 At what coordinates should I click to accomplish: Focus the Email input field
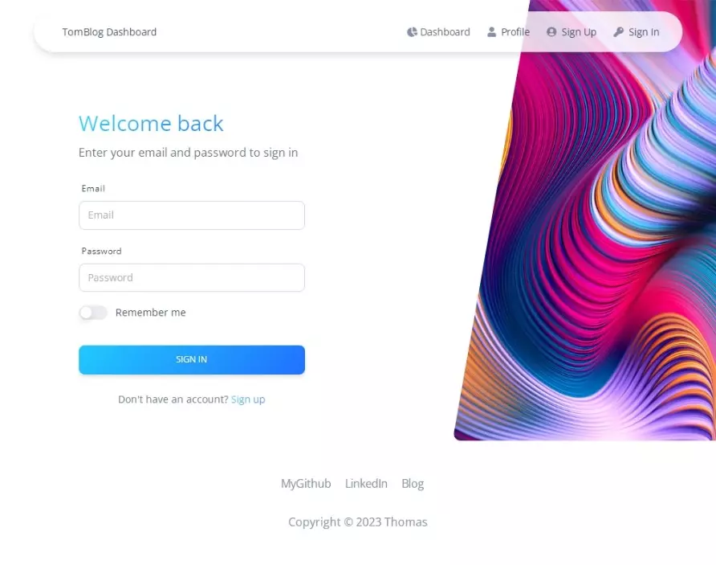click(x=192, y=215)
